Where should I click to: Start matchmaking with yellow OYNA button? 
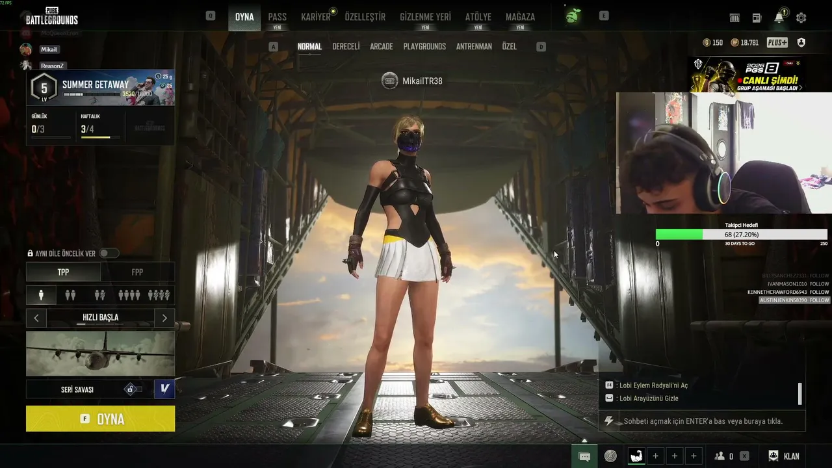[x=100, y=419]
